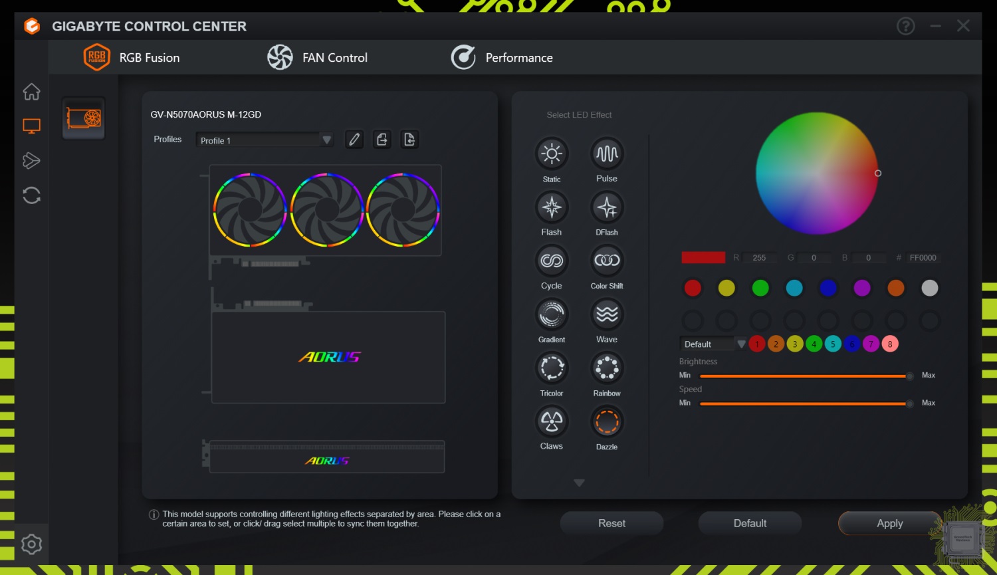Pick the blue preset color swatch

[x=828, y=288]
